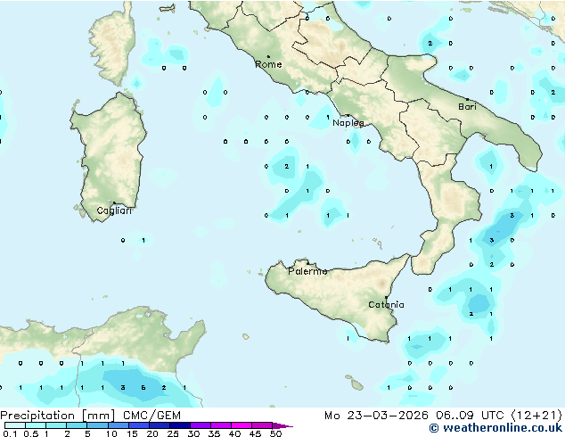Screen dimensions: 565x437
Task: Click the 40–45 mm magenta legend swatch
Action: click(242, 425)
